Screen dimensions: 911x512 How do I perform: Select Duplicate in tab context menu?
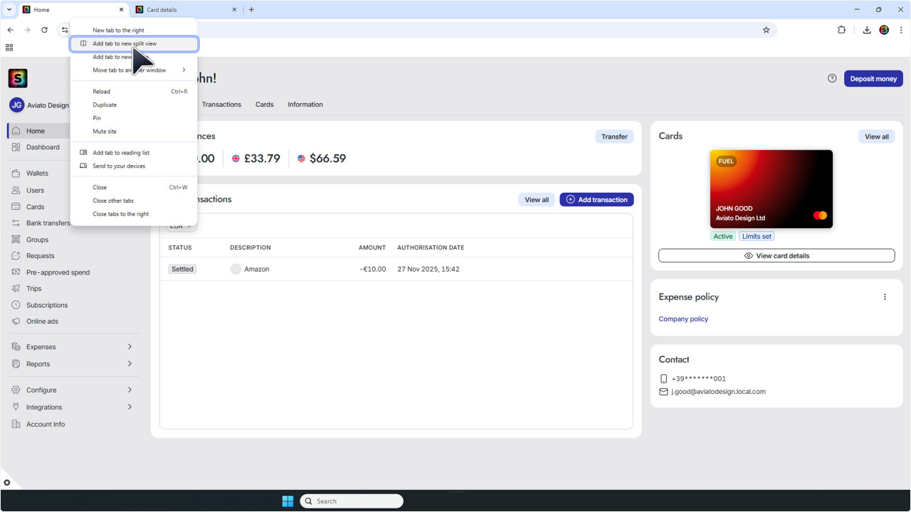pyautogui.click(x=134, y=105)
